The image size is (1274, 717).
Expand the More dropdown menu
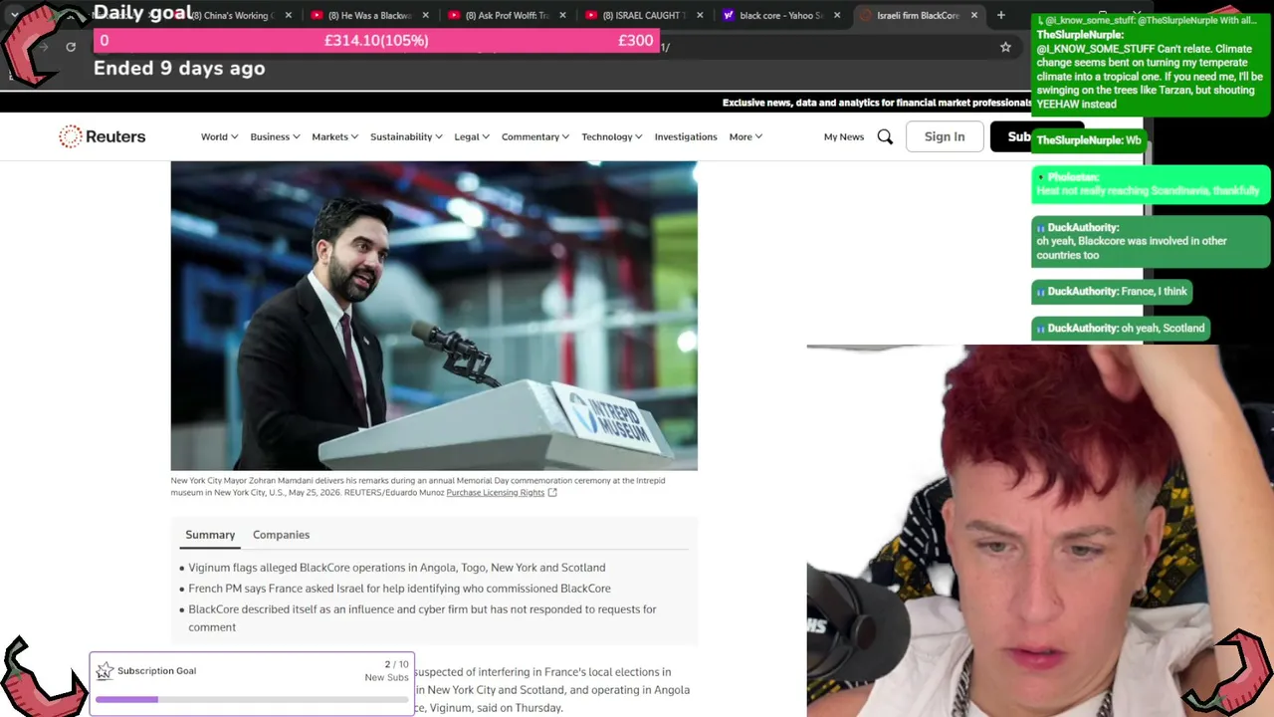click(745, 136)
